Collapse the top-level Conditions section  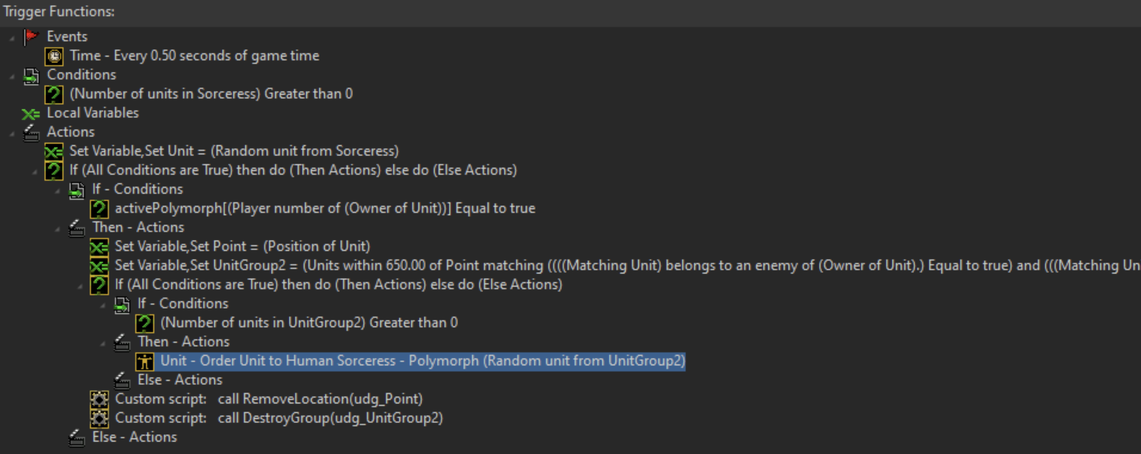click(12, 76)
